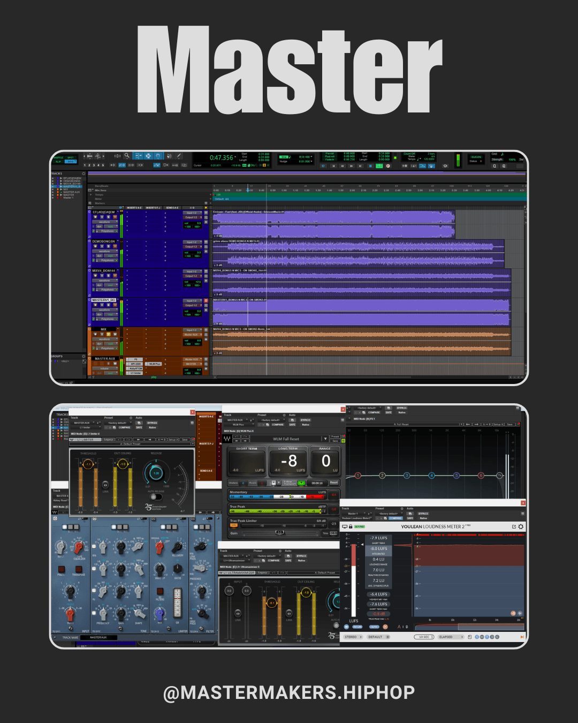The width and height of the screenshot is (578, 723).
Task: Toggle L1 Ultramaximizer input LINK button
Action: click(238, 613)
